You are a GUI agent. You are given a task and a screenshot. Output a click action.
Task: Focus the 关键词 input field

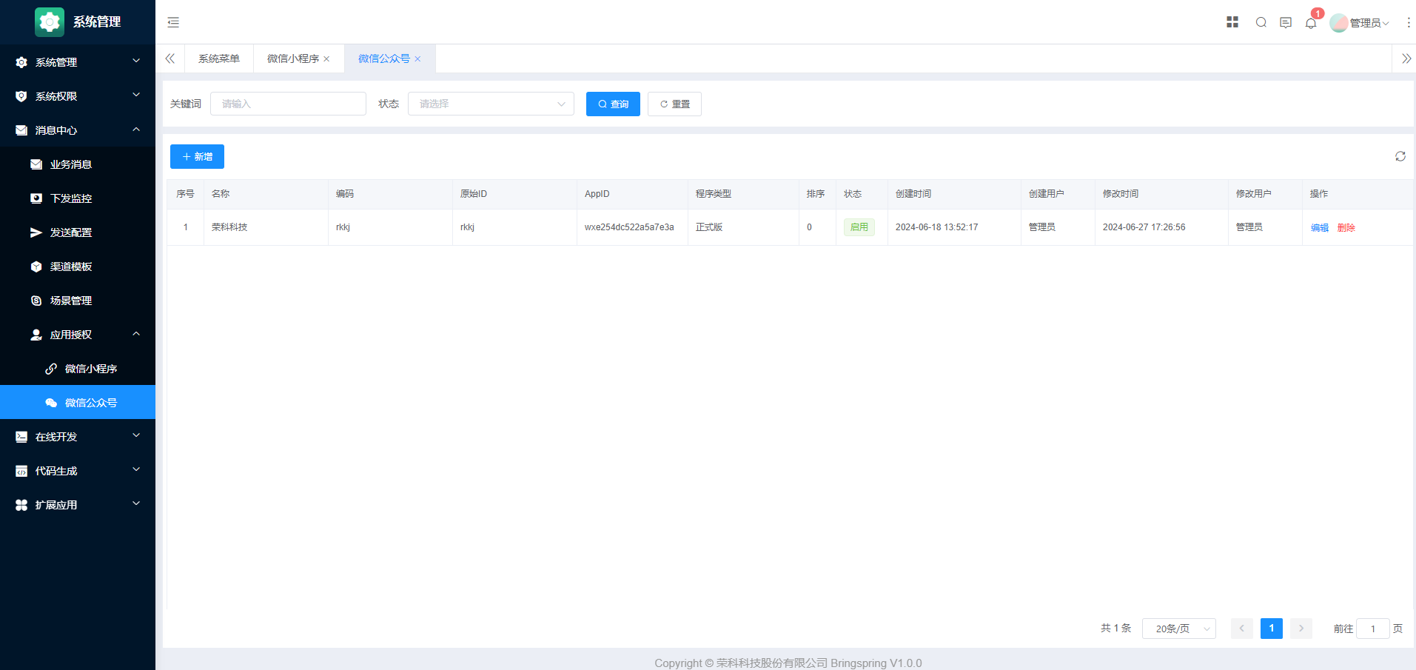point(288,104)
